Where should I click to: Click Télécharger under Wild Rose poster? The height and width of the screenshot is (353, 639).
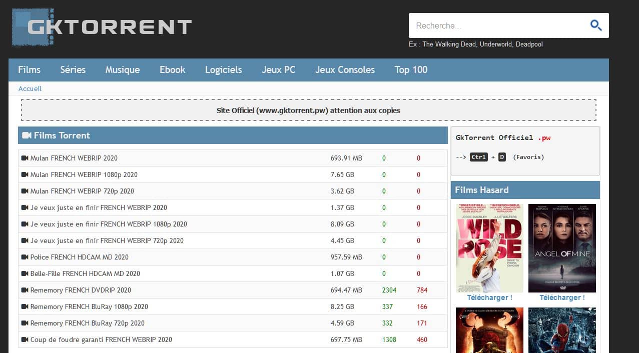(489, 297)
